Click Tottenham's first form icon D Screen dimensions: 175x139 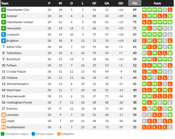coord(144,53)
